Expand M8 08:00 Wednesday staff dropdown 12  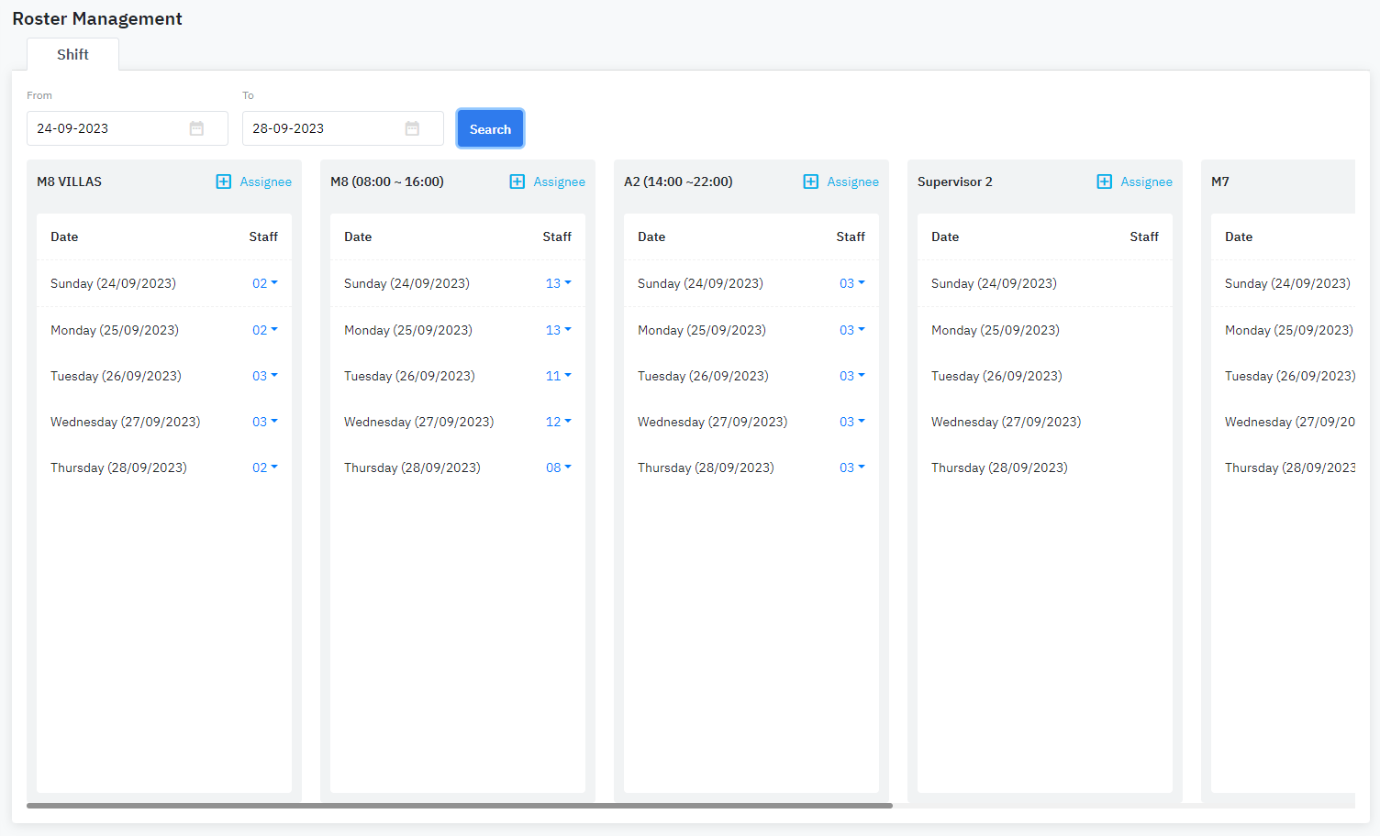[558, 422]
